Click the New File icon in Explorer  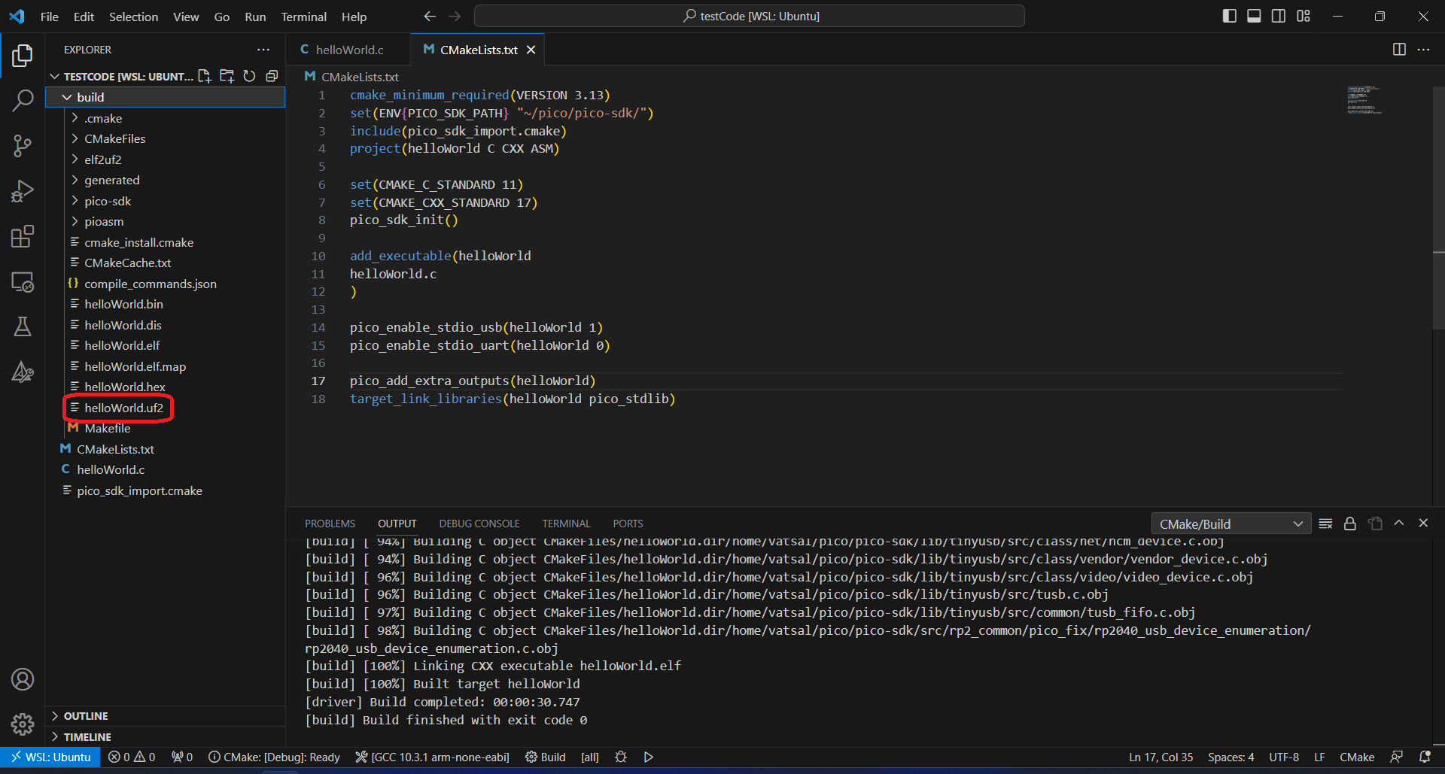tap(205, 76)
